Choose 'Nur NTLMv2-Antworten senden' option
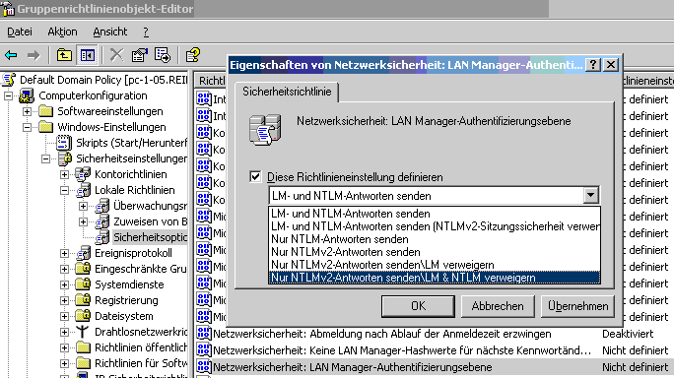Screen dimensions: 674x378 pyautogui.click(x=435, y=252)
